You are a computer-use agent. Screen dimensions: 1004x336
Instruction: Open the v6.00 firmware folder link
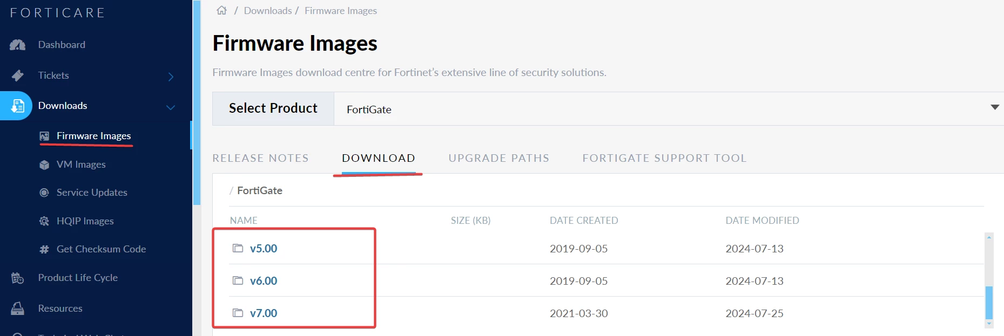click(x=264, y=281)
